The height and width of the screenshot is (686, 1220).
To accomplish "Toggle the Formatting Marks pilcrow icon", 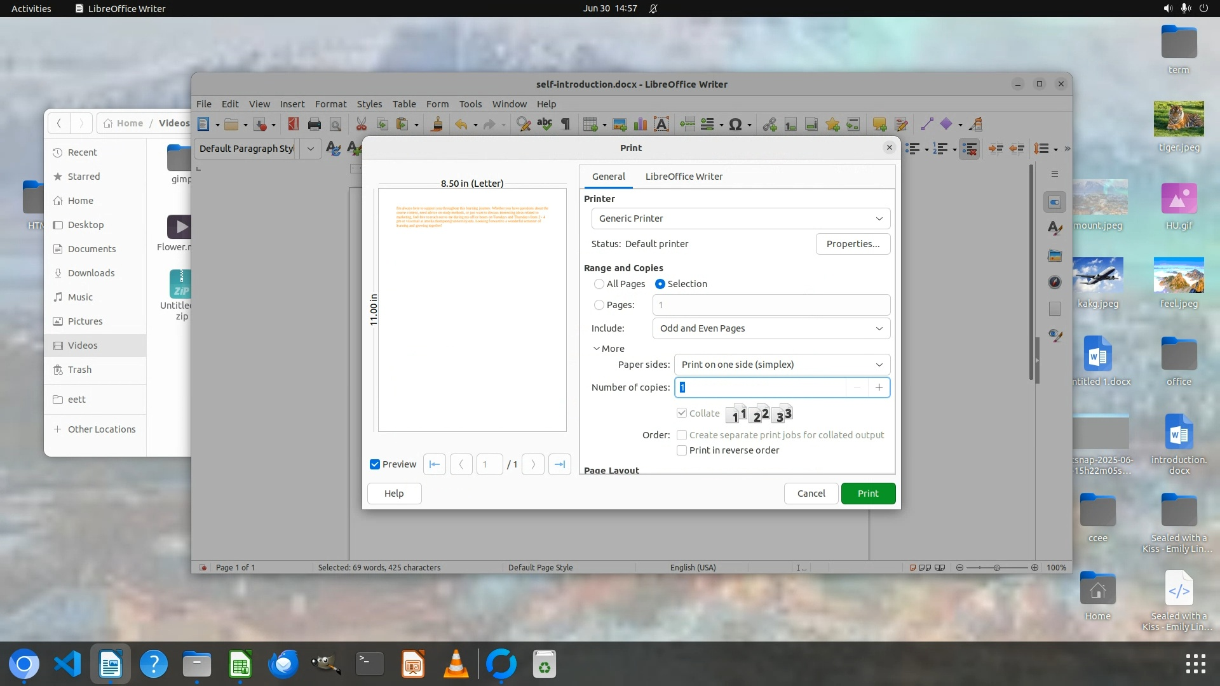I will (x=566, y=124).
